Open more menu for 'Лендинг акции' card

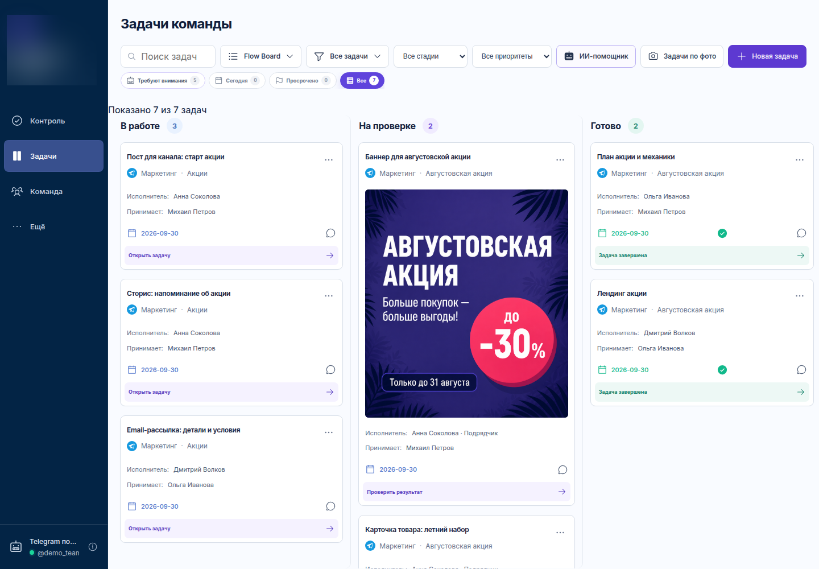click(800, 296)
